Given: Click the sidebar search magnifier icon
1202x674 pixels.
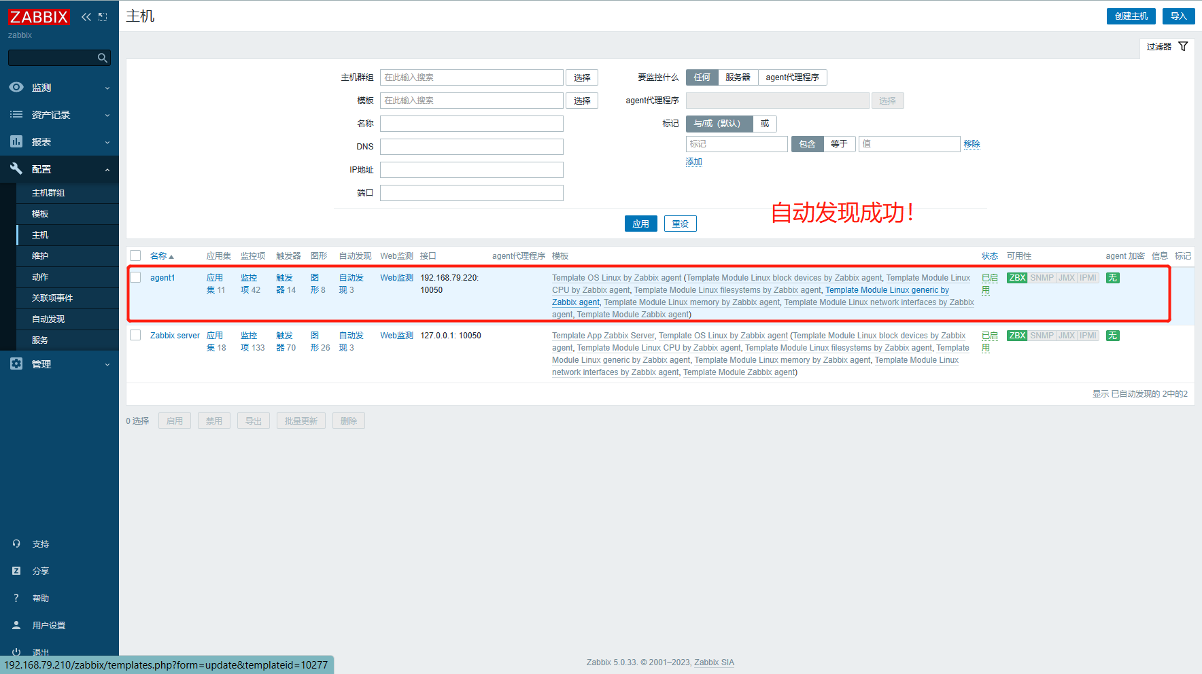Looking at the screenshot, I should 103,58.
